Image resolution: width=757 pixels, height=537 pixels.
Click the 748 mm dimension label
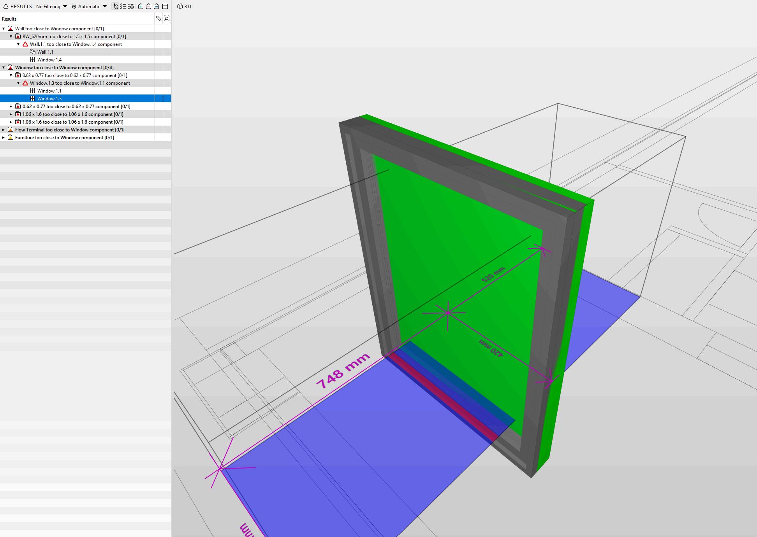click(x=343, y=371)
